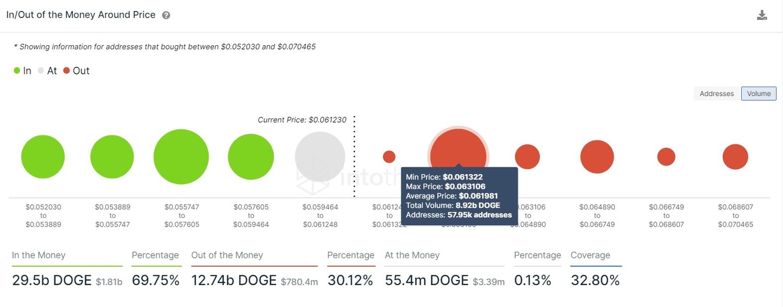Select the grey at-the-money bubble
The width and height of the screenshot is (783, 307).
pos(320,156)
